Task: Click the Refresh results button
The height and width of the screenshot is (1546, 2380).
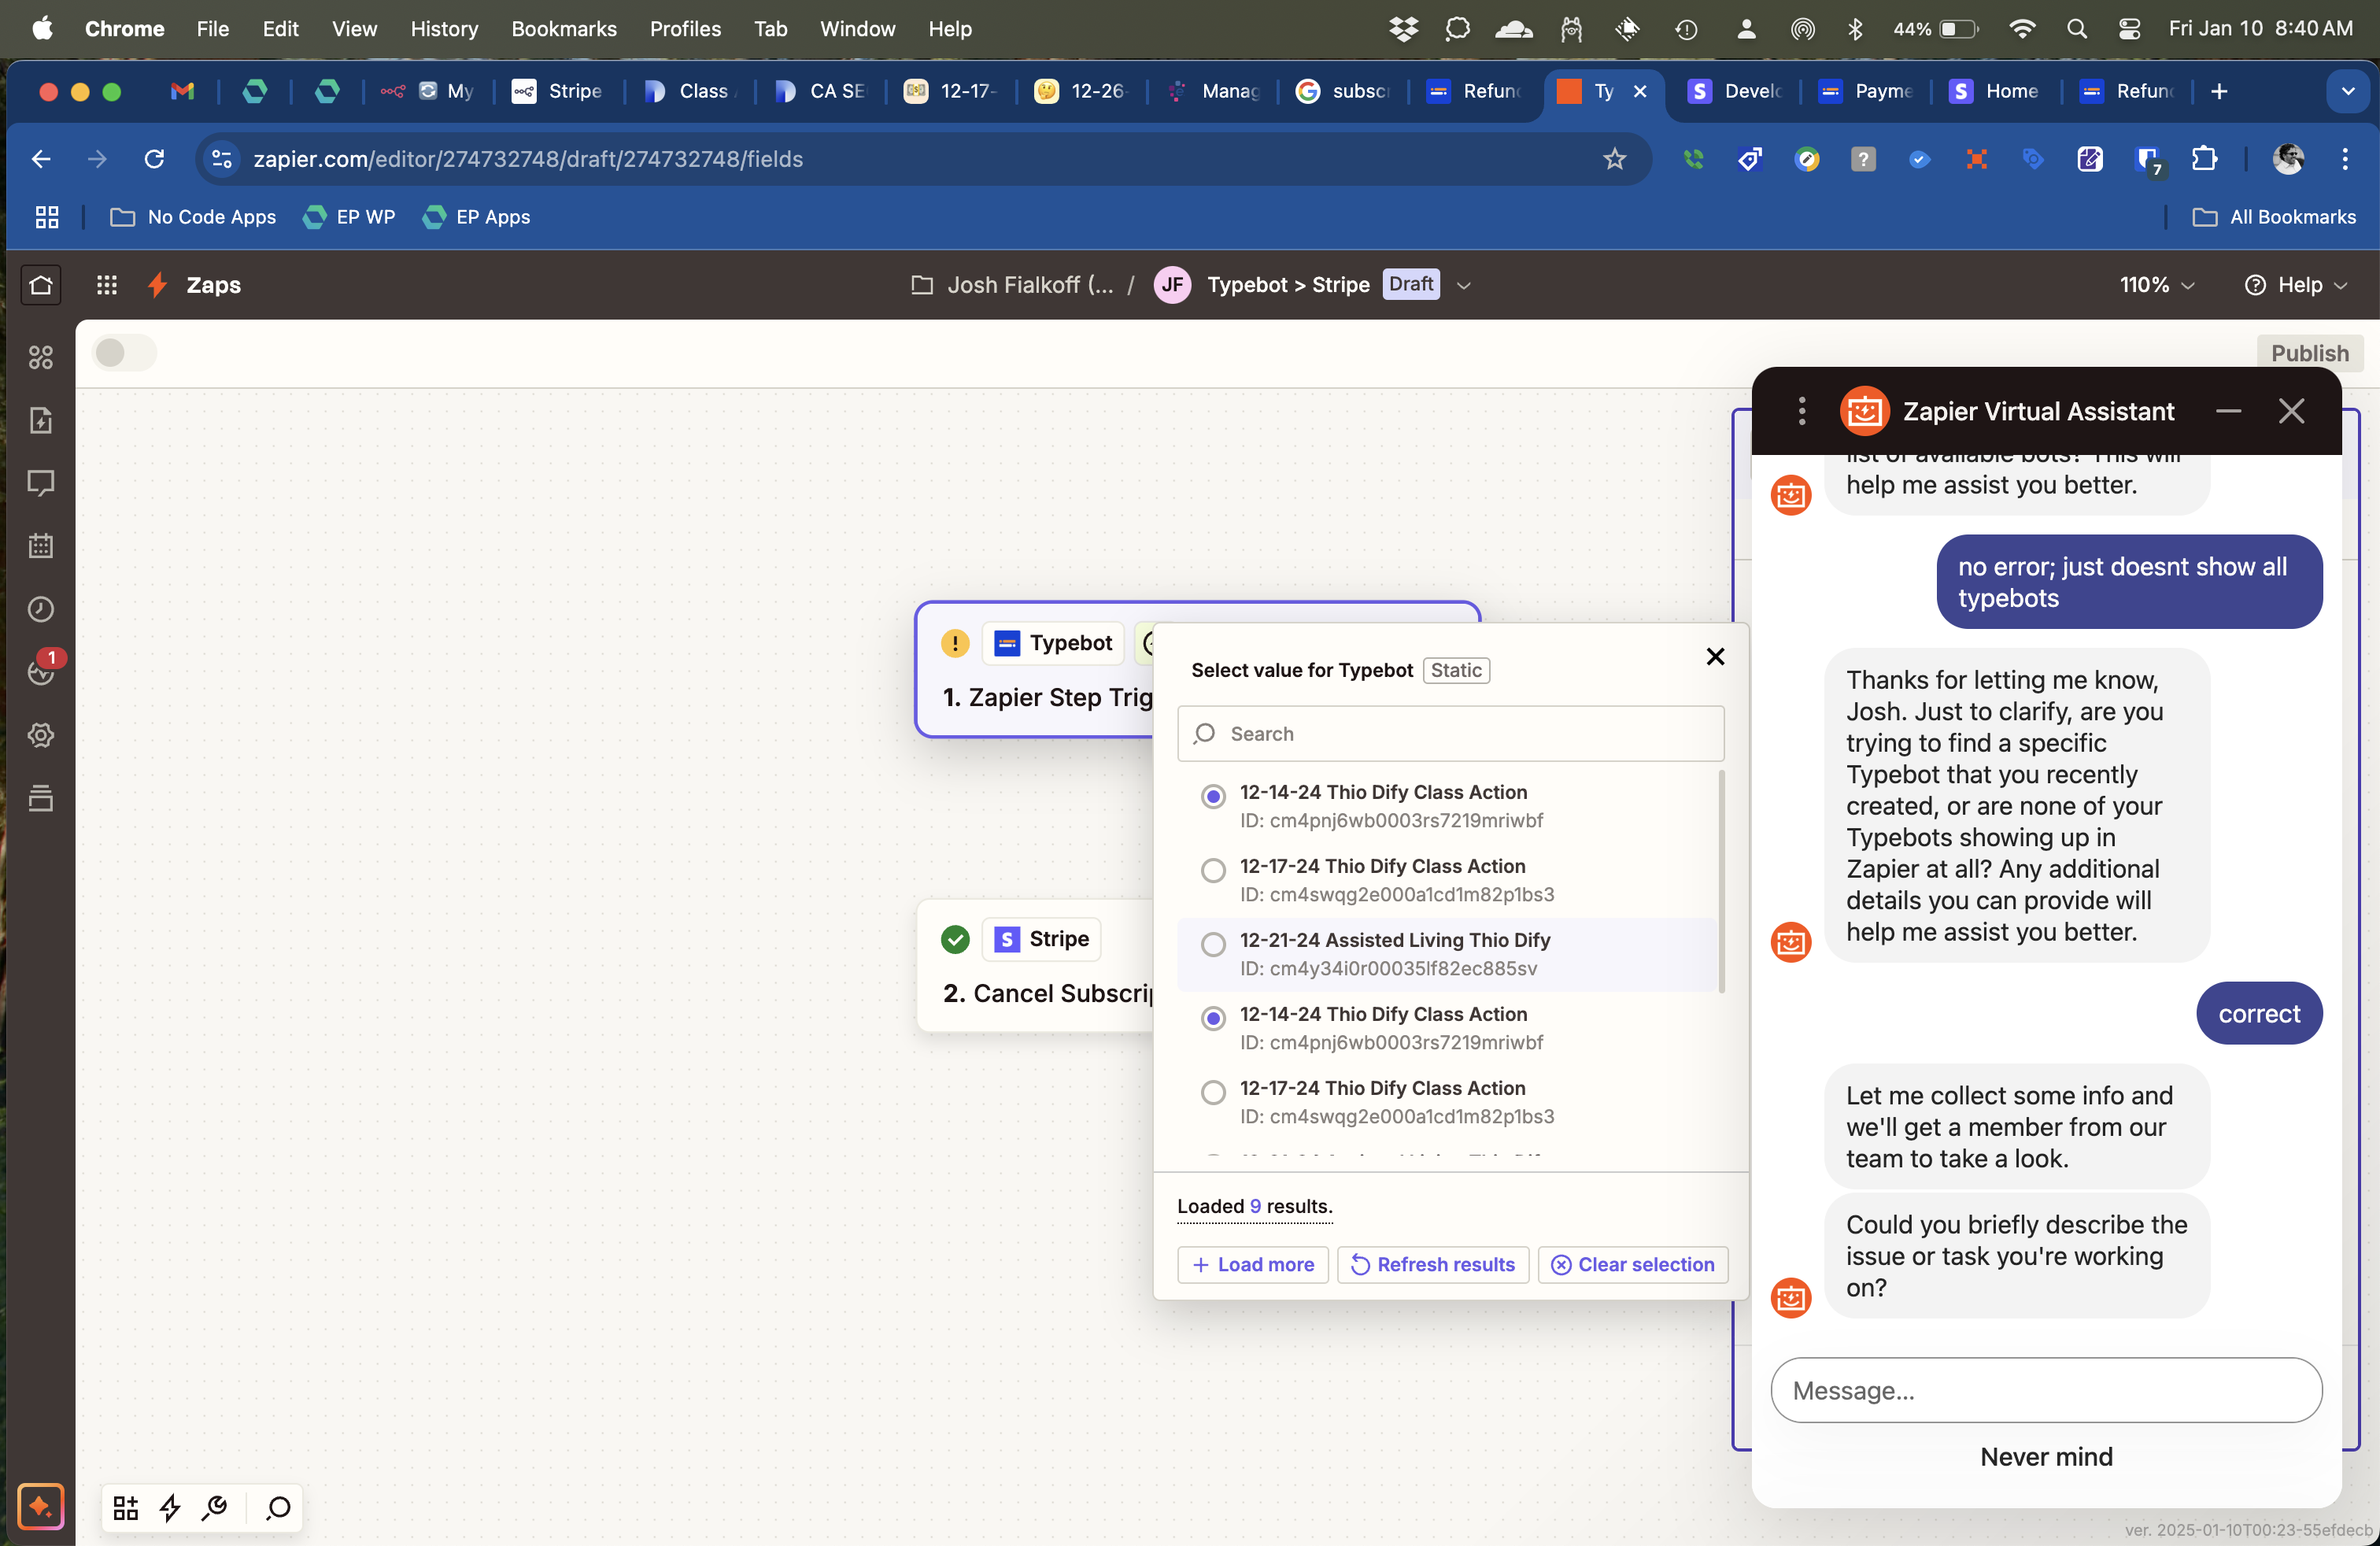Action: point(1432,1264)
